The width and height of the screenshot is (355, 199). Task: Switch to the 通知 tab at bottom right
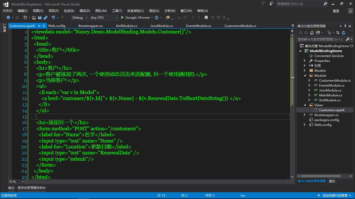[332, 181]
